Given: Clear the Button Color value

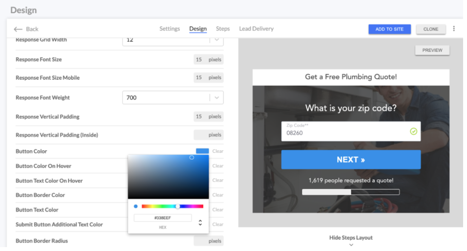Looking at the screenshot, I should point(218,151).
